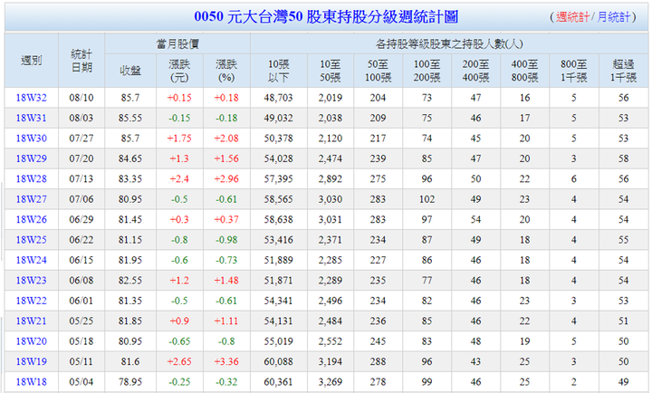Click the 各持股等級股東之持股人數 group header

449,43
